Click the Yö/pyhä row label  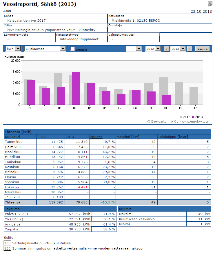12,229
